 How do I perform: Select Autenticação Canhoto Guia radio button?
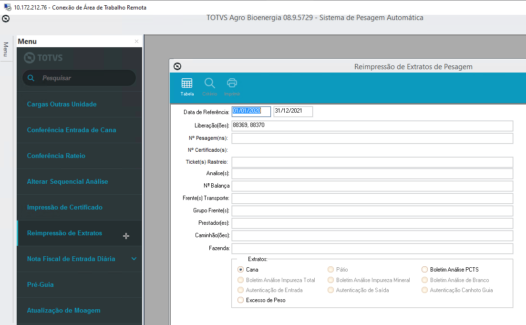(425, 290)
